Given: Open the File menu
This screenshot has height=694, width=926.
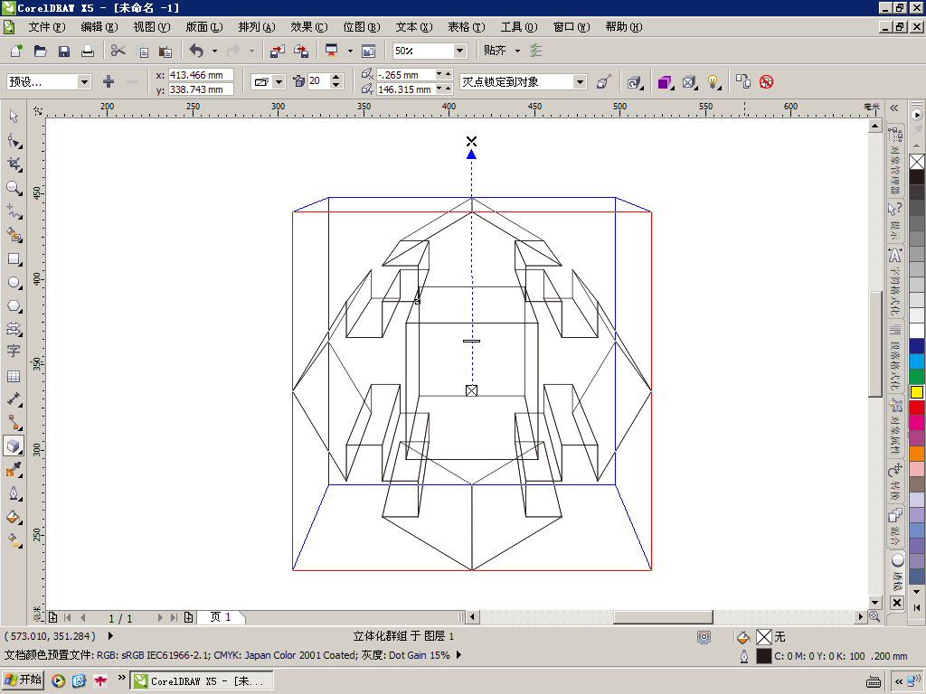Looking at the screenshot, I should (x=47, y=27).
